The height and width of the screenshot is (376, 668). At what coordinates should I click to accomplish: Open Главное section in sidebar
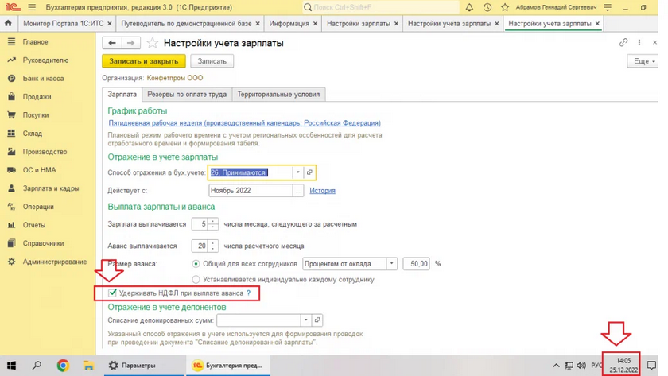[35, 41]
